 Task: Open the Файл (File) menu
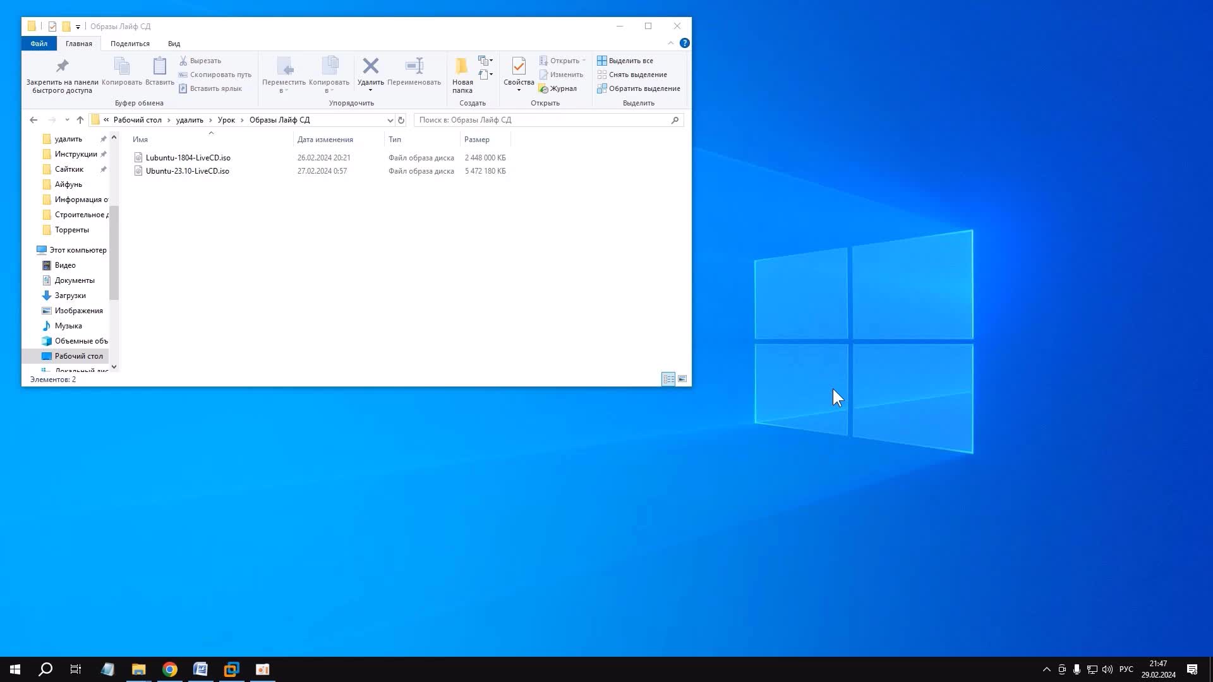(39, 44)
